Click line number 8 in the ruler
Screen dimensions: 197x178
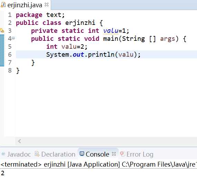10,71
